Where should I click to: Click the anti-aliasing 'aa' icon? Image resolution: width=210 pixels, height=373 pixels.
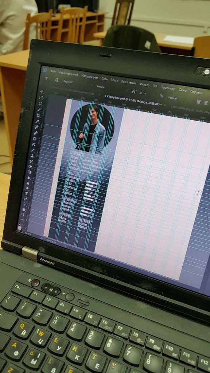[162, 96]
